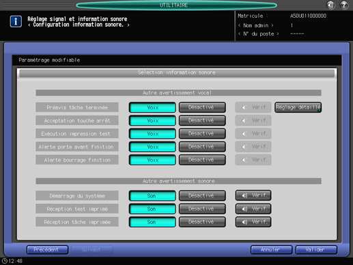Select Voix for Alerte bourrage finition

tap(152, 160)
